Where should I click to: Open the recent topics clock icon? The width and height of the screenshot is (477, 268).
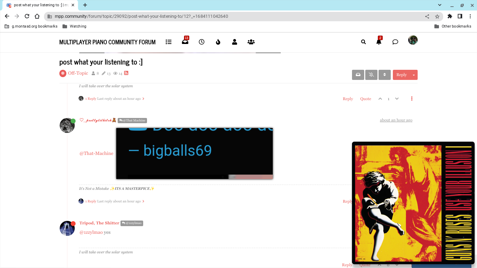(201, 42)
